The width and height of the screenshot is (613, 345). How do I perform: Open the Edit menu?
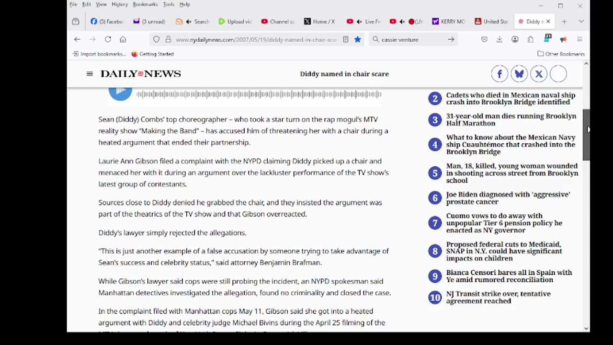(86, 4)
